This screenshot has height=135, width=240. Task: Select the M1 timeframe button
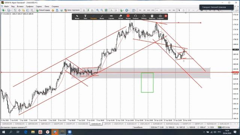pyautogui.click(x=140, y=10)
